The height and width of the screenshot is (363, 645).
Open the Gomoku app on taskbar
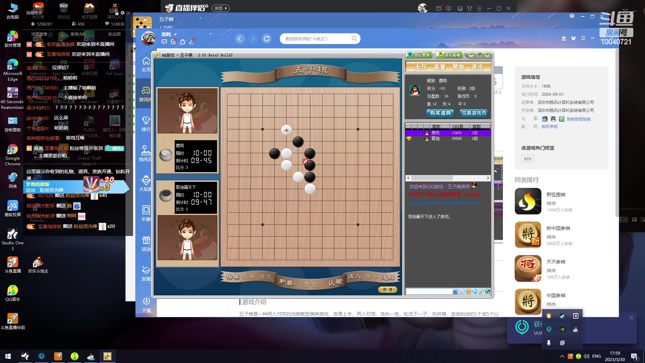tap(107, 356)
